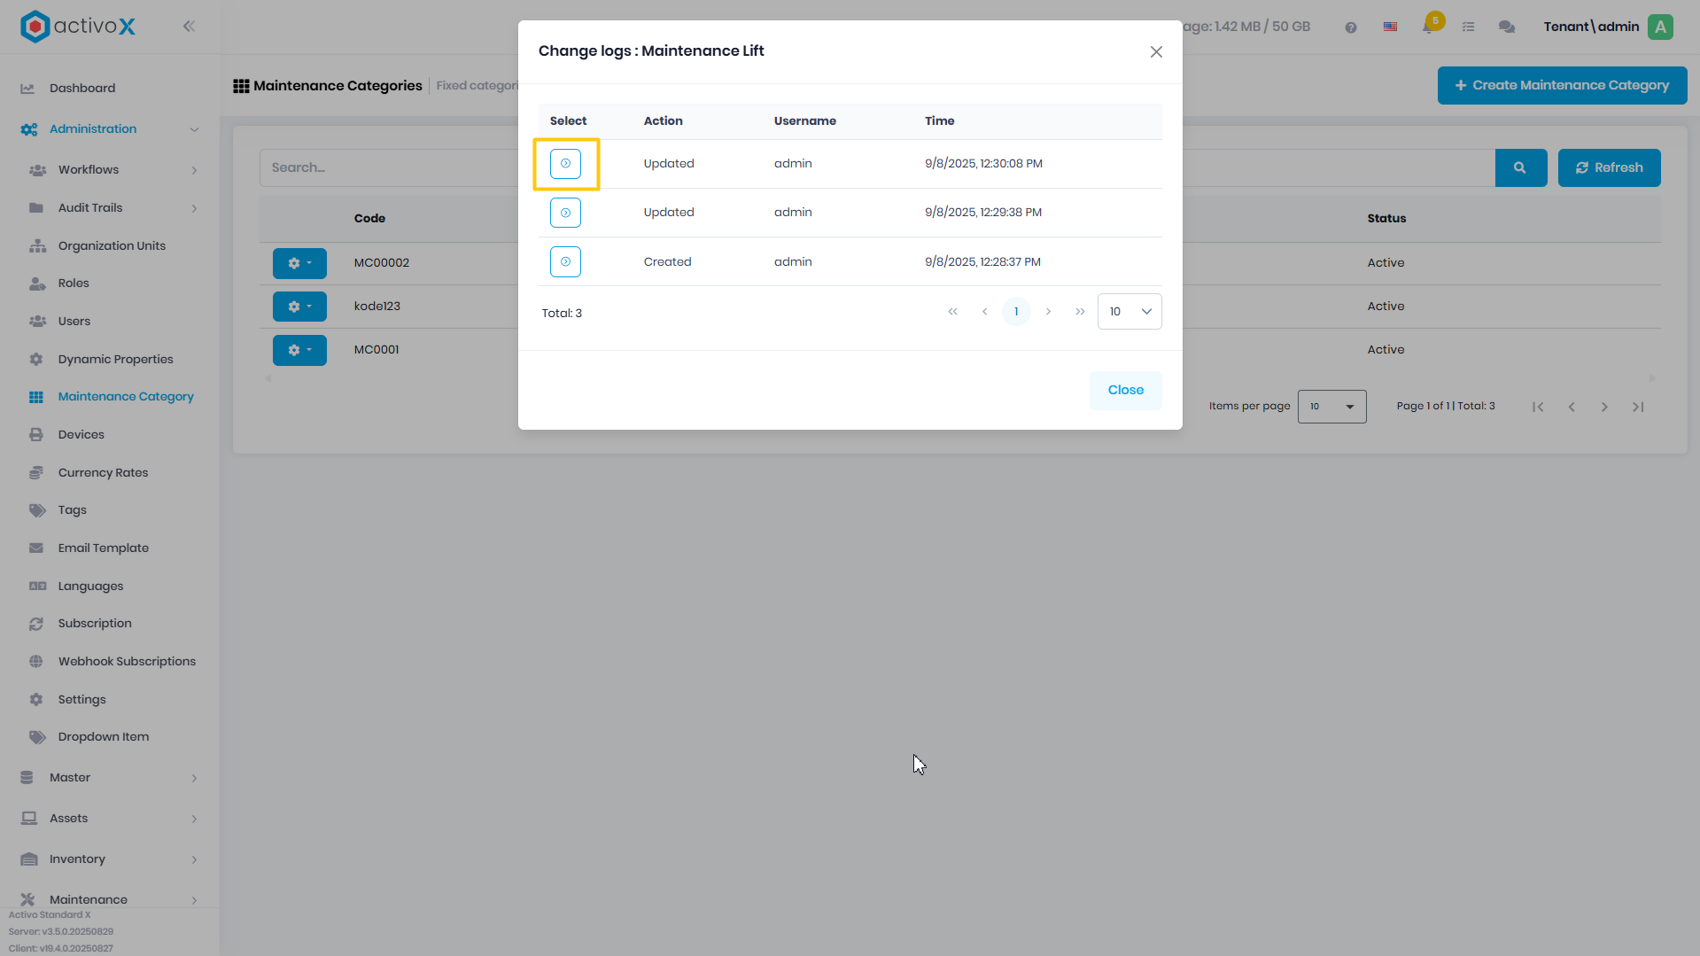The width and height of the screenshot is (1700, 956).
Task: Change language via the flag icon
Action: coord(1390,27)
